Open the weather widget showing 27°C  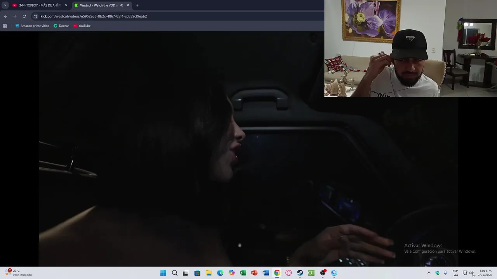[19, 272]
